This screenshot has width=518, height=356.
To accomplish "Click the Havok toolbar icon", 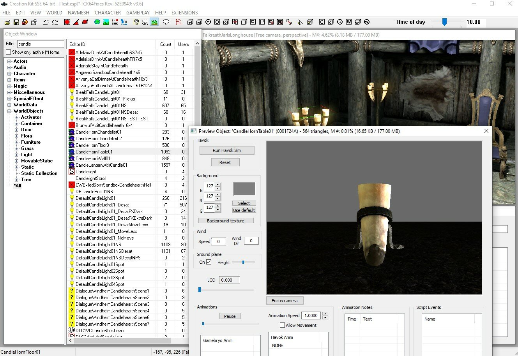I will (x=115, y=22).
